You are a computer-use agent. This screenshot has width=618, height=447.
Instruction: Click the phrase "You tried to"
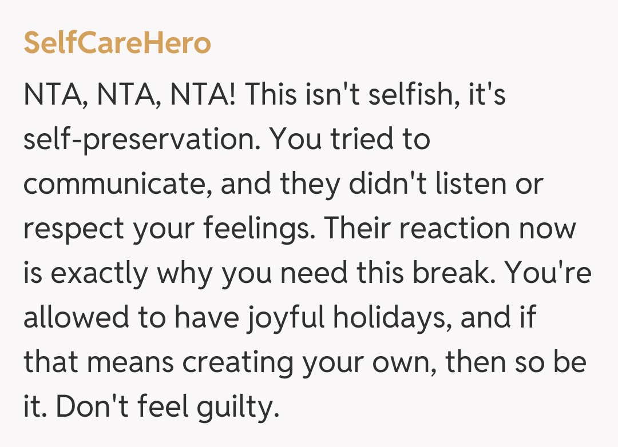point(350,139)
